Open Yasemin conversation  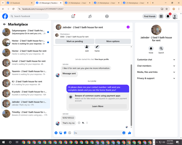click(25, 73)
